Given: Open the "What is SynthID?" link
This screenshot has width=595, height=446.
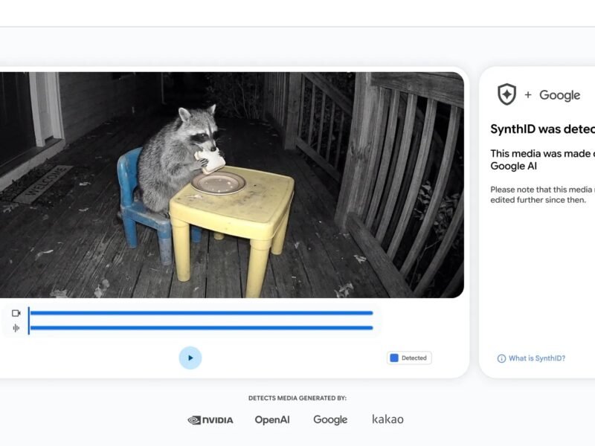Looking at the screenshot, I should coord(536,358).
